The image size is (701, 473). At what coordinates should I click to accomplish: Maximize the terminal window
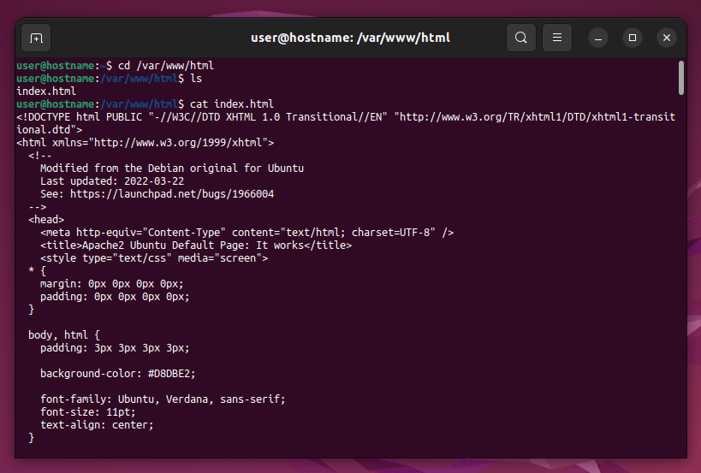tap(633, 38)
